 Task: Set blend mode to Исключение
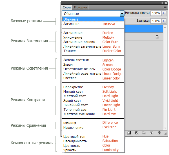pos(93,127)
